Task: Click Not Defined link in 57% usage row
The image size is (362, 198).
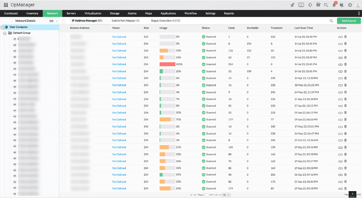Action: (x=119, y=147)
